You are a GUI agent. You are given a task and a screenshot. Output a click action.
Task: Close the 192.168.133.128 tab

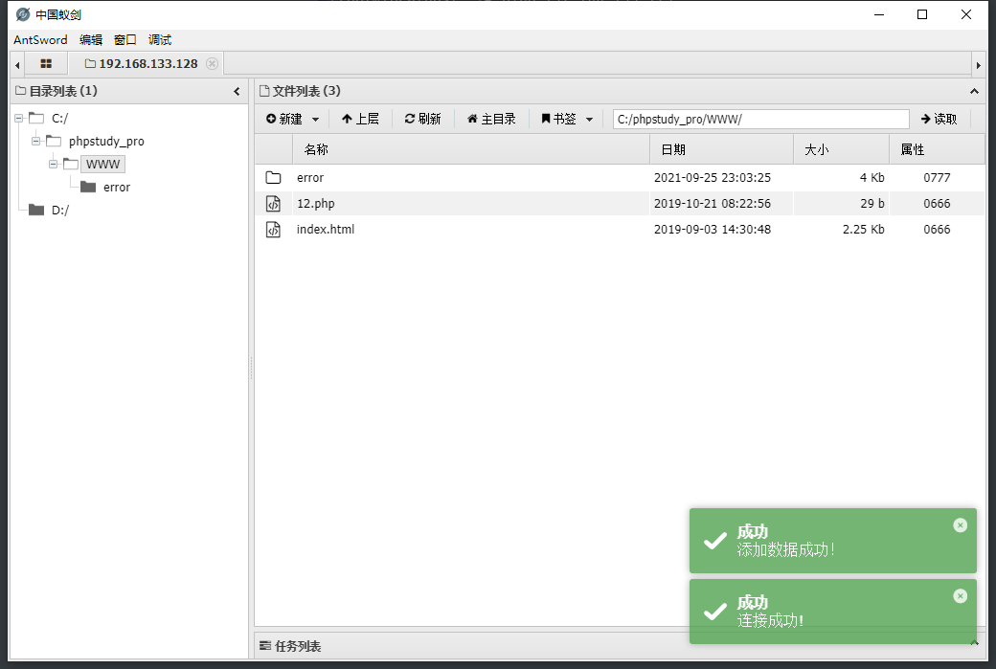pos(213,63)
